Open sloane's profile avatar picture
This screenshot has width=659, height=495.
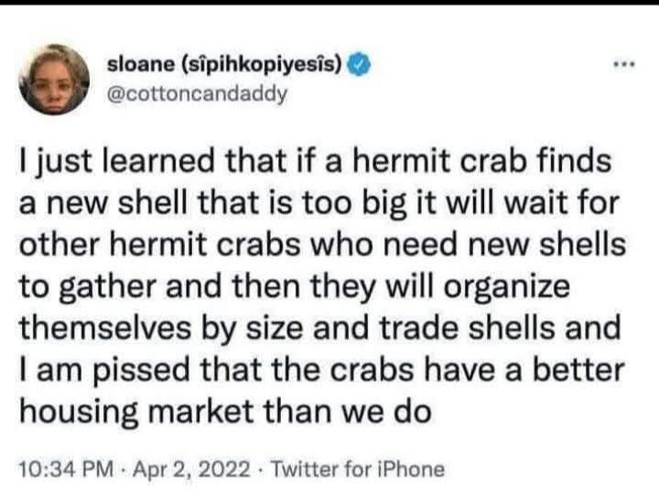click(x=54, y=80)
